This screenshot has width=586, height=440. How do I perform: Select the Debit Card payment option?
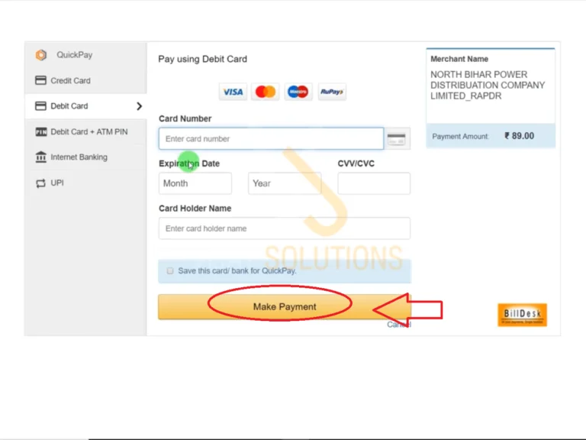pos(86,106)
